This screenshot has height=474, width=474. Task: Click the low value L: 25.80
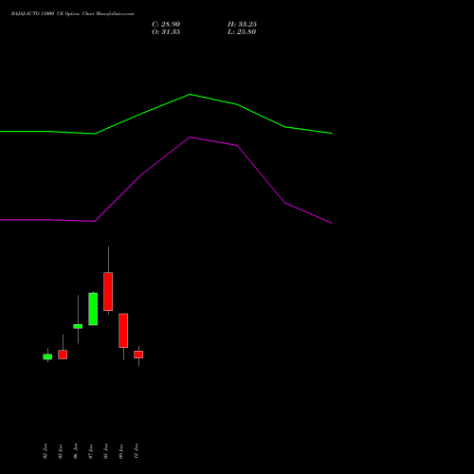tap(242, 32)
